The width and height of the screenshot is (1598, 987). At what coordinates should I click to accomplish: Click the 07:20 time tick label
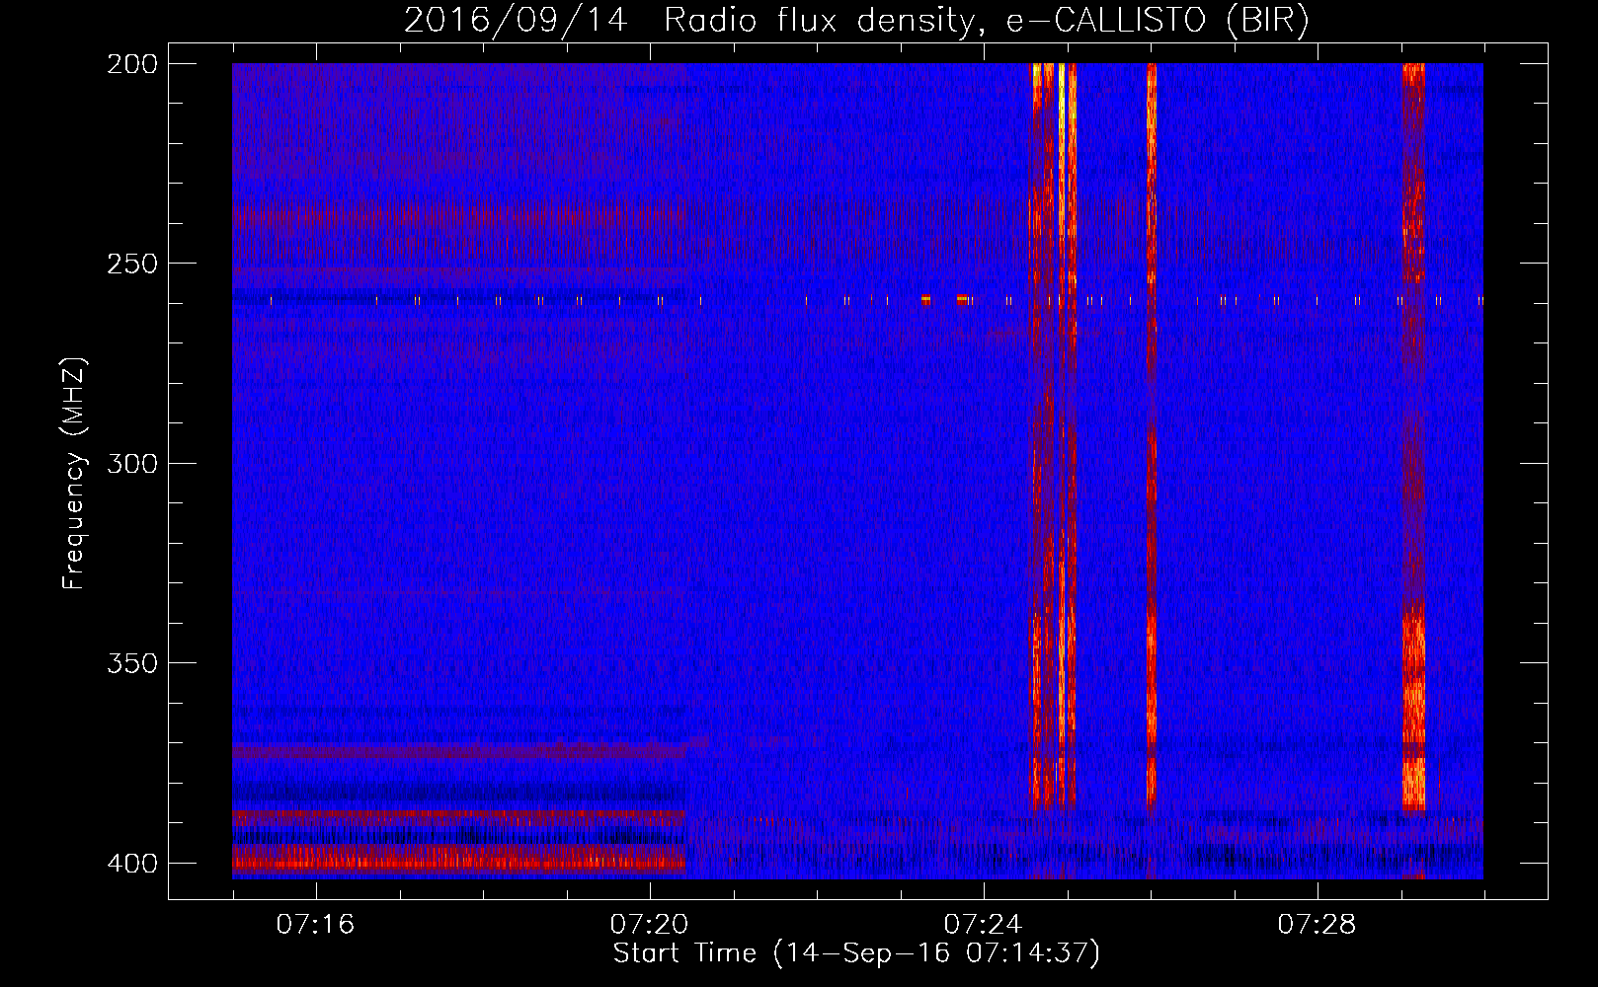point(649,925)
